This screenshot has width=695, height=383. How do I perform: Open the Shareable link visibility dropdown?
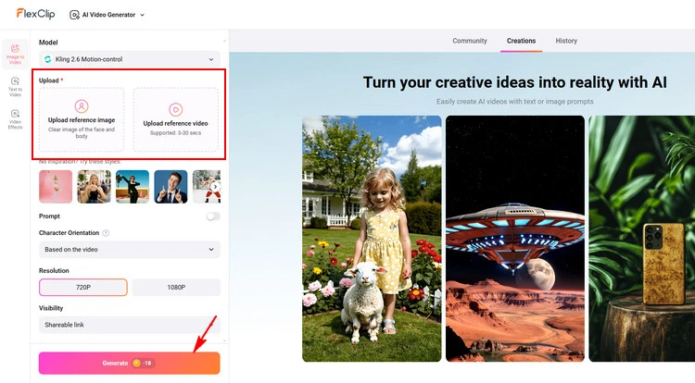(x=130, y=325)
